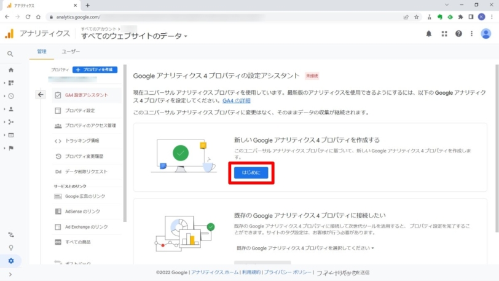Screen dimensions: 499x281
Task: Expand the Acquisition section arrow
Action: click(4, 122)
